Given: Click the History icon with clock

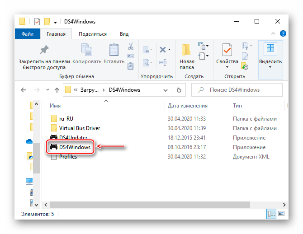Looking at the screenshot, I should coord(245,66).
